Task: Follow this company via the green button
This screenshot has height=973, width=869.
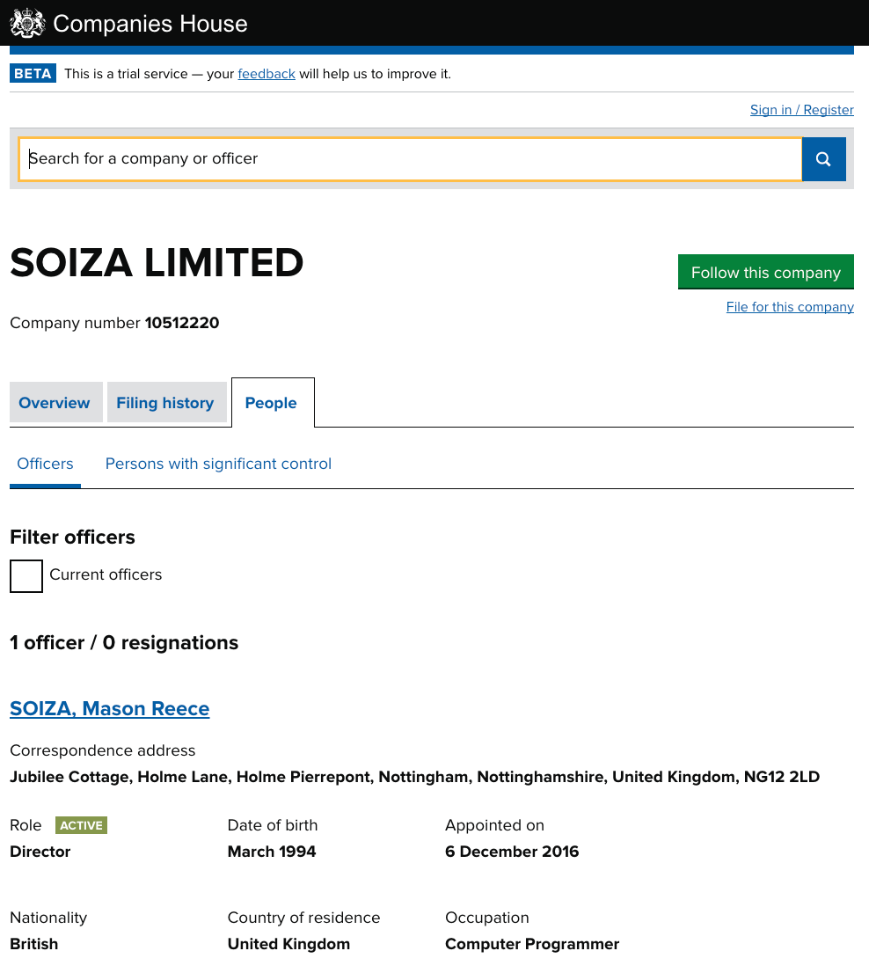Action: (765, 273)
